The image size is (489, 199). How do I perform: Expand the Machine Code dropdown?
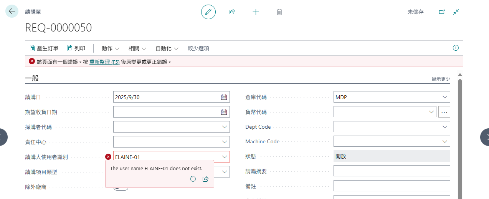coord(445,142)
